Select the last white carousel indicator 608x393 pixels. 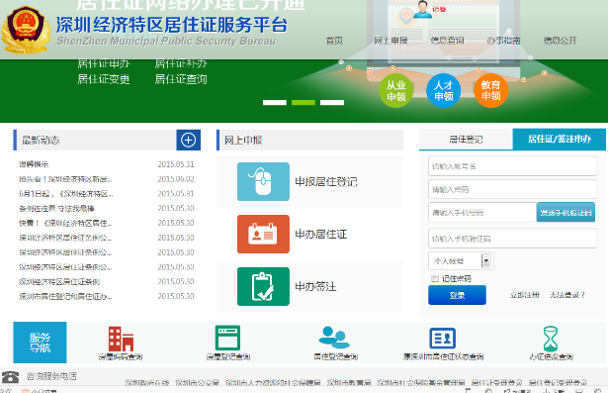(332, 103)
